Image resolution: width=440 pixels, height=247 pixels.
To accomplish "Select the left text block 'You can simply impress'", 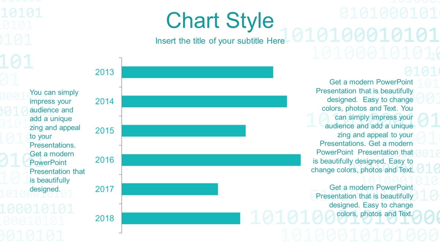I will [x=57, y=141].
